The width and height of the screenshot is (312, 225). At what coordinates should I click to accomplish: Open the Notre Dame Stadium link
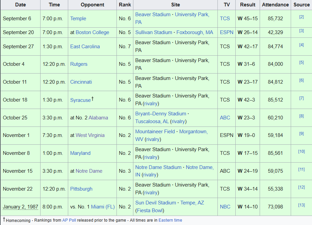(158, 167)
